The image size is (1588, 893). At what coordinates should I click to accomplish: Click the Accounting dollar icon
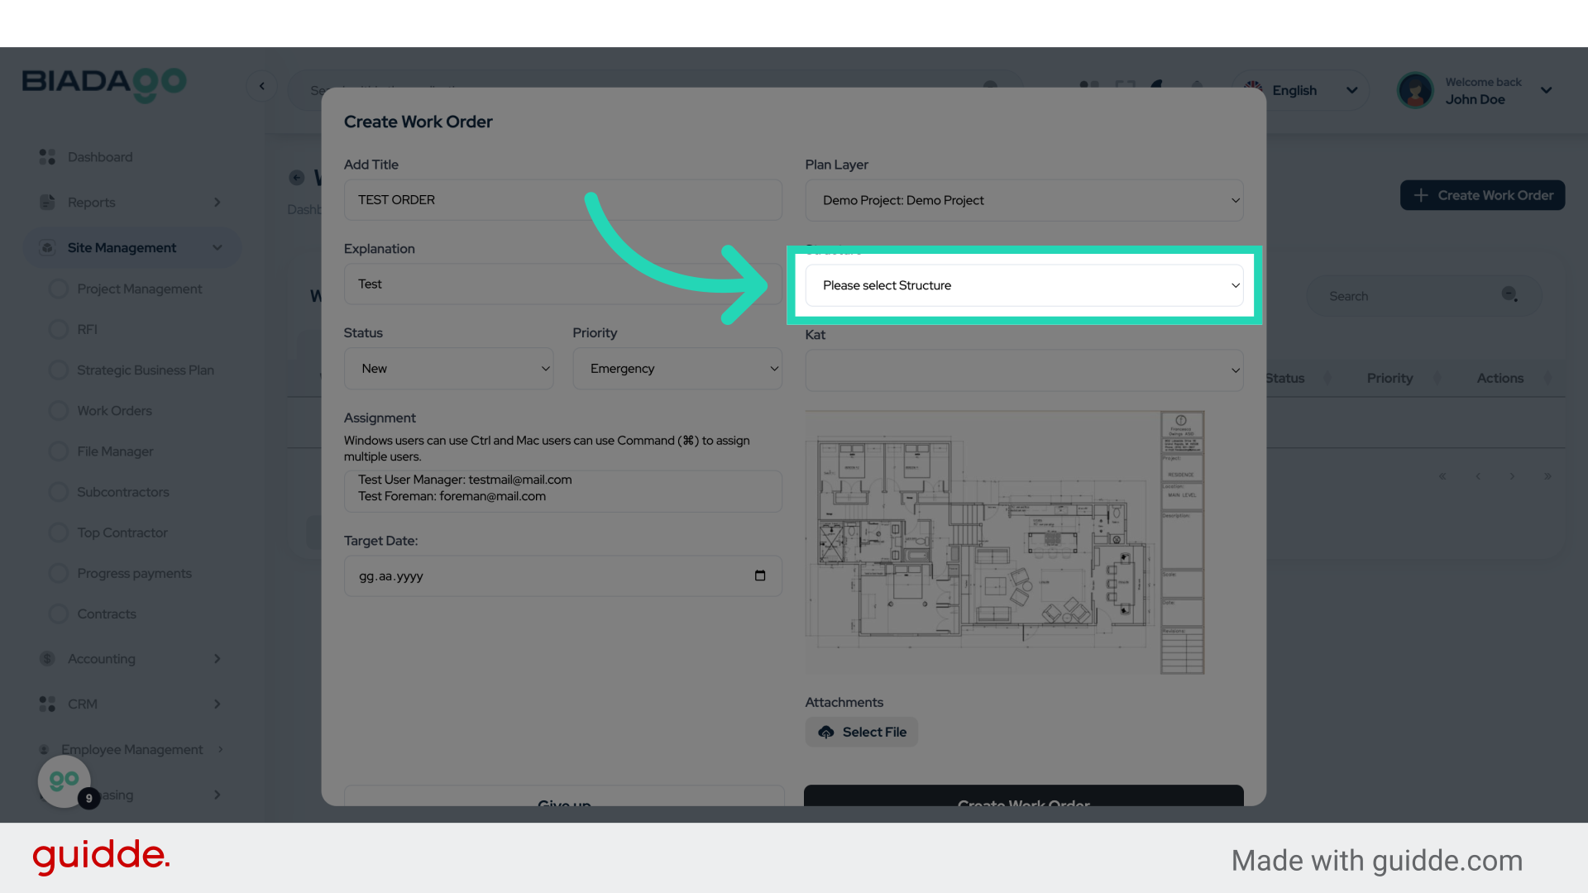(x=46, y=658)
